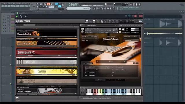Viewport: 185px width, 104px height.
Task: Open the ProjectSAM Lumina library
Action: coord(47,71)
